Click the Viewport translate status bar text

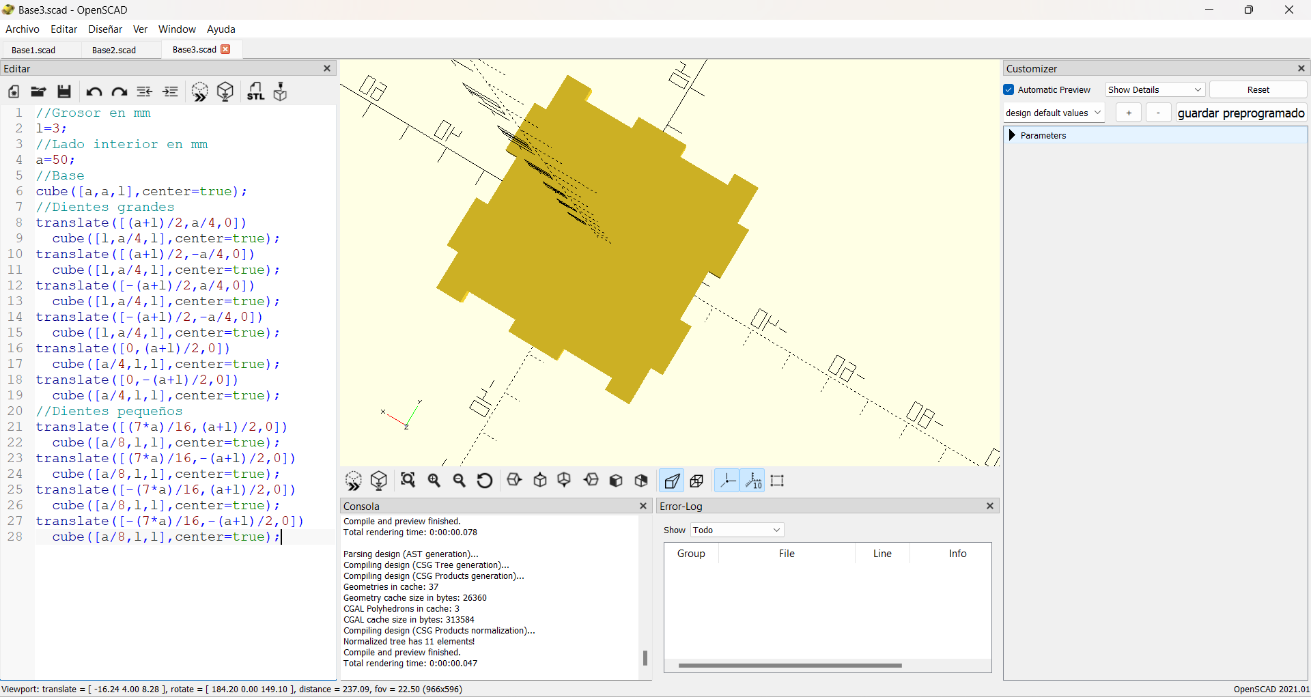coord(232,689)
